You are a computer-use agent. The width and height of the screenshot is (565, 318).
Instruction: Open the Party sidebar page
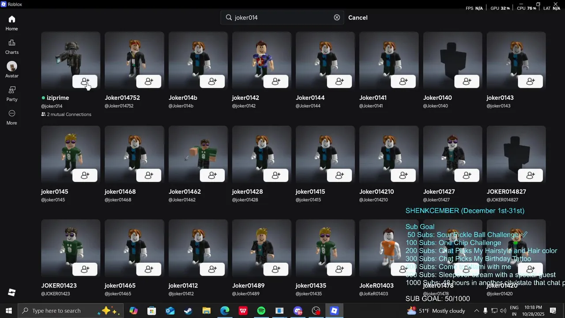click(x=12, y=94)
